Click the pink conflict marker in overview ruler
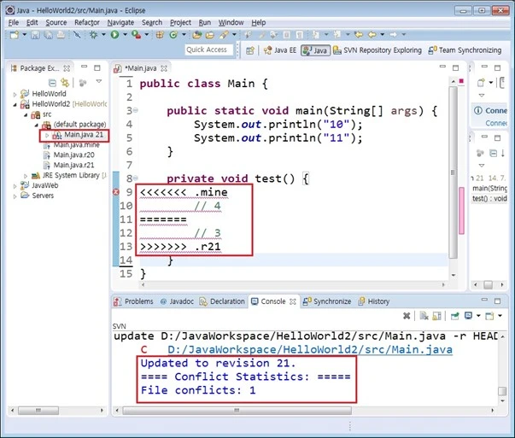Screen dimensions: 515x438 pos(461,211)
